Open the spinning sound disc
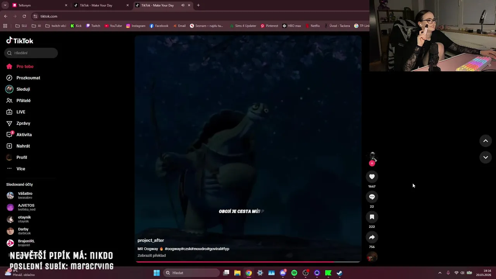The height and width of the screenshot is (279, 496). tap(372, 257)
